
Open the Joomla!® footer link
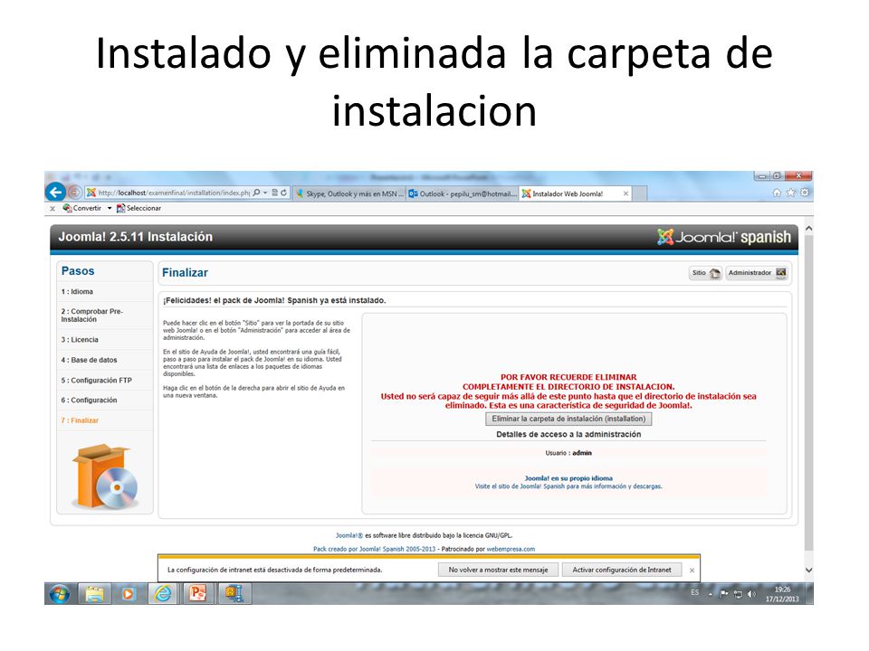(x=349, y=535)
